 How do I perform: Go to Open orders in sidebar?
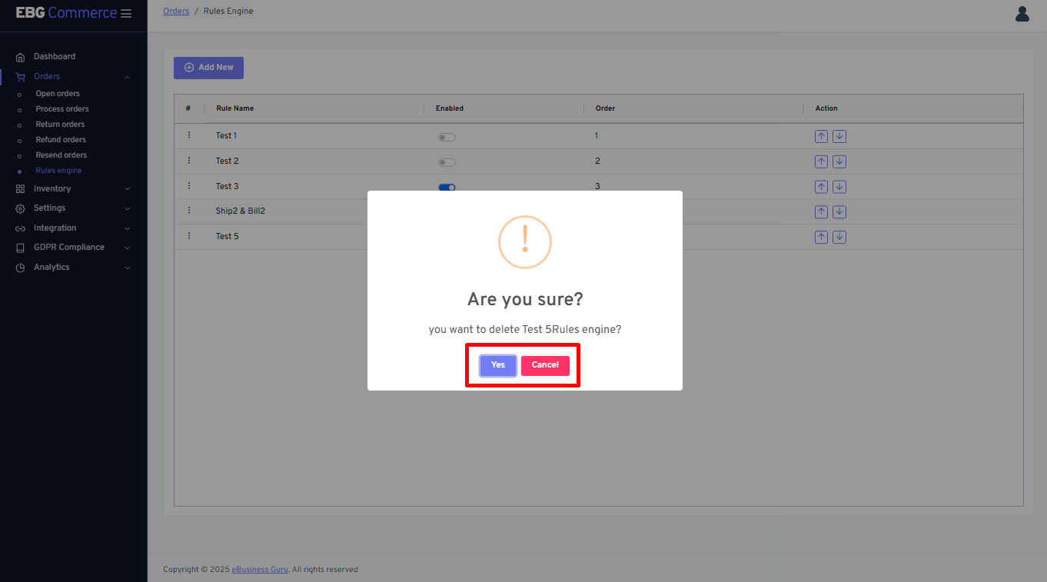coord(58,94)
